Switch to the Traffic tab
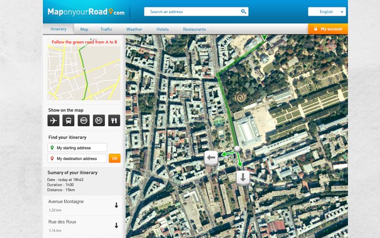This screenshot has height=238, width=380. [x=106, y=29]
